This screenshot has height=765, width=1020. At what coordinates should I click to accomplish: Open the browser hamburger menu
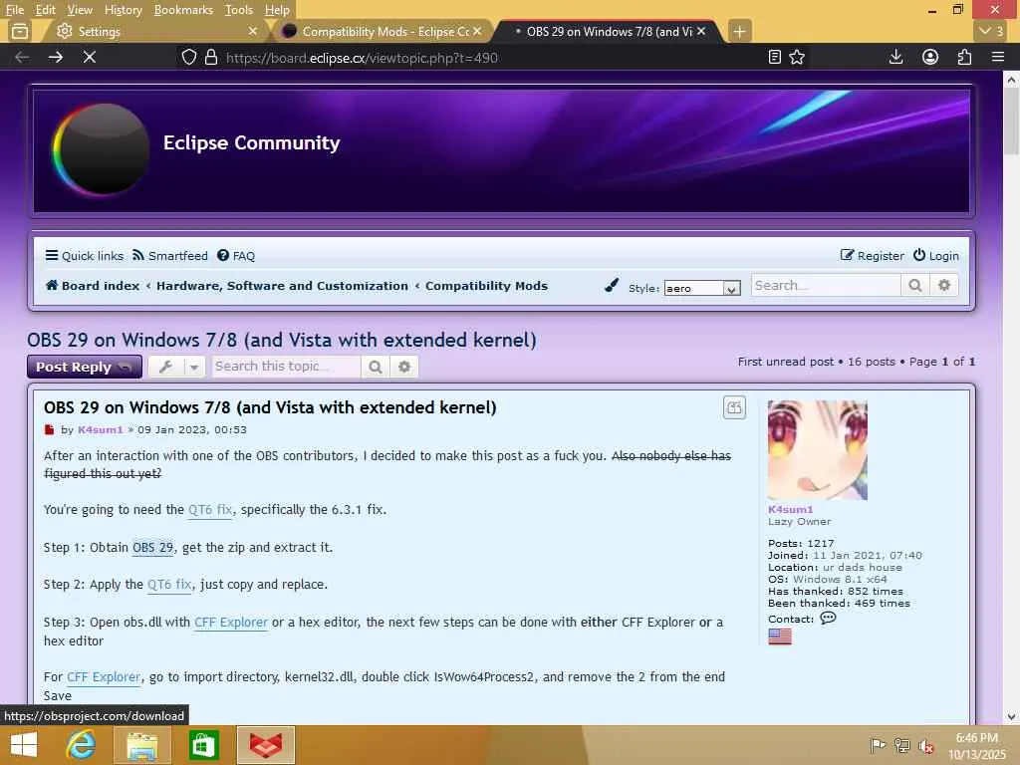[x=998, y=57]
